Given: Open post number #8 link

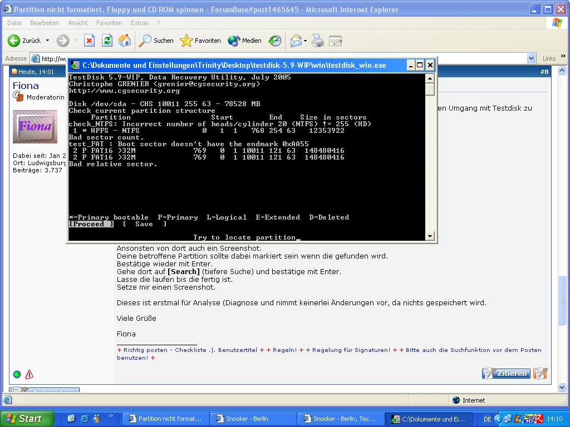Looking at the screenshot, I should 544,72.
